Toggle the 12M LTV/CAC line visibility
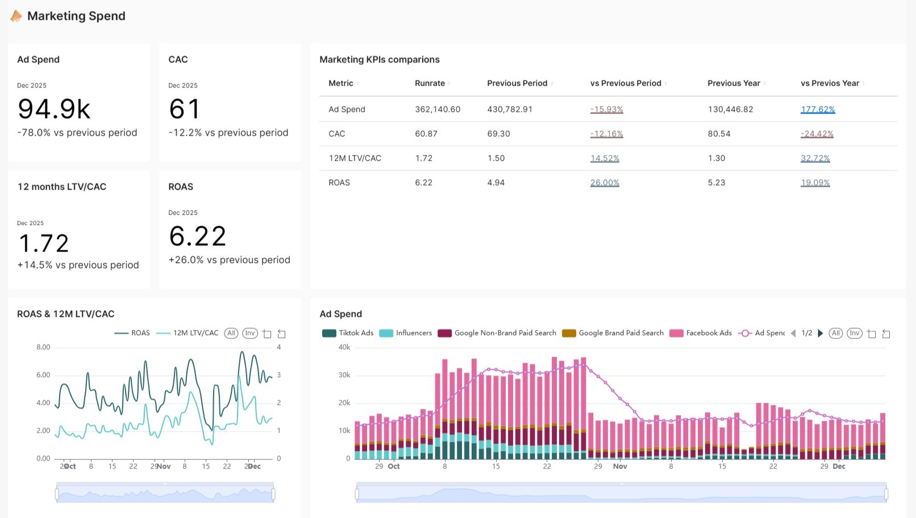Screen dimensions: 916x518 coord(188,333)
